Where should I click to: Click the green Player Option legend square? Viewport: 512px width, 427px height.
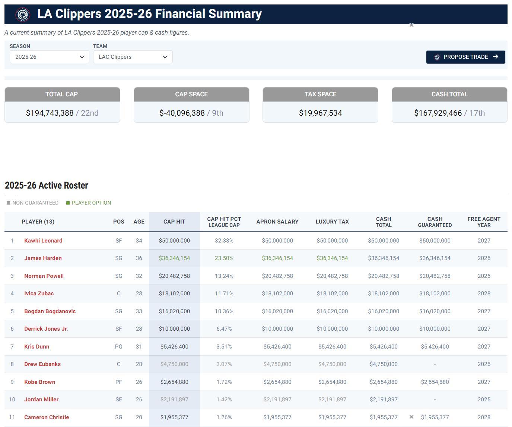[x=68, y=203]
